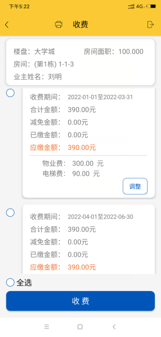Tap Android recent apps menu icon
Image resolution: width=161 pixels, height=337 pixels.
pos(47,327)
